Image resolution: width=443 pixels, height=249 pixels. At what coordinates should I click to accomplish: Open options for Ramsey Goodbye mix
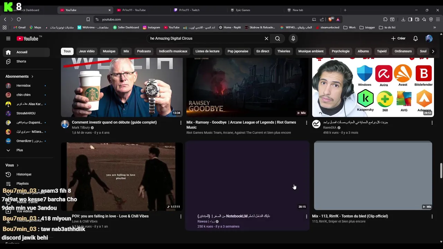coord(306,122)
